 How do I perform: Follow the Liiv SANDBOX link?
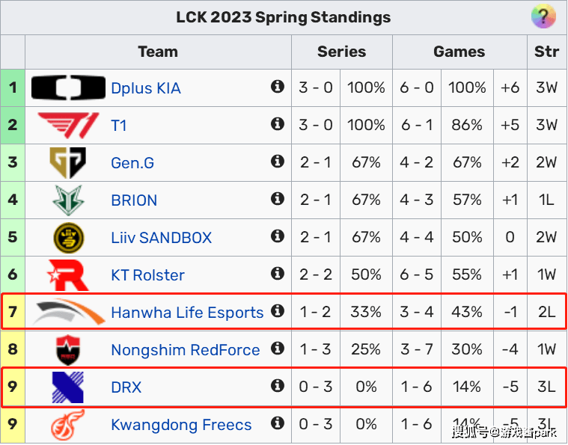click(161, 238)
